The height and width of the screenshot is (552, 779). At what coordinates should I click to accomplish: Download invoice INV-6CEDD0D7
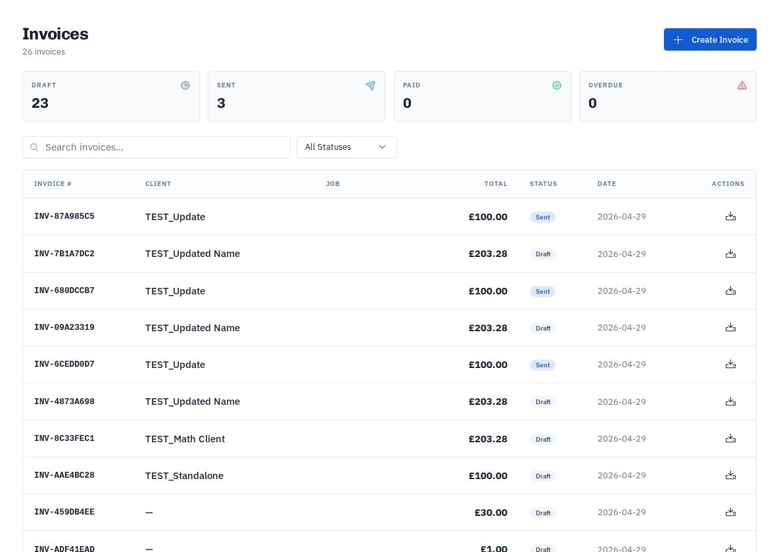point(730,364)
